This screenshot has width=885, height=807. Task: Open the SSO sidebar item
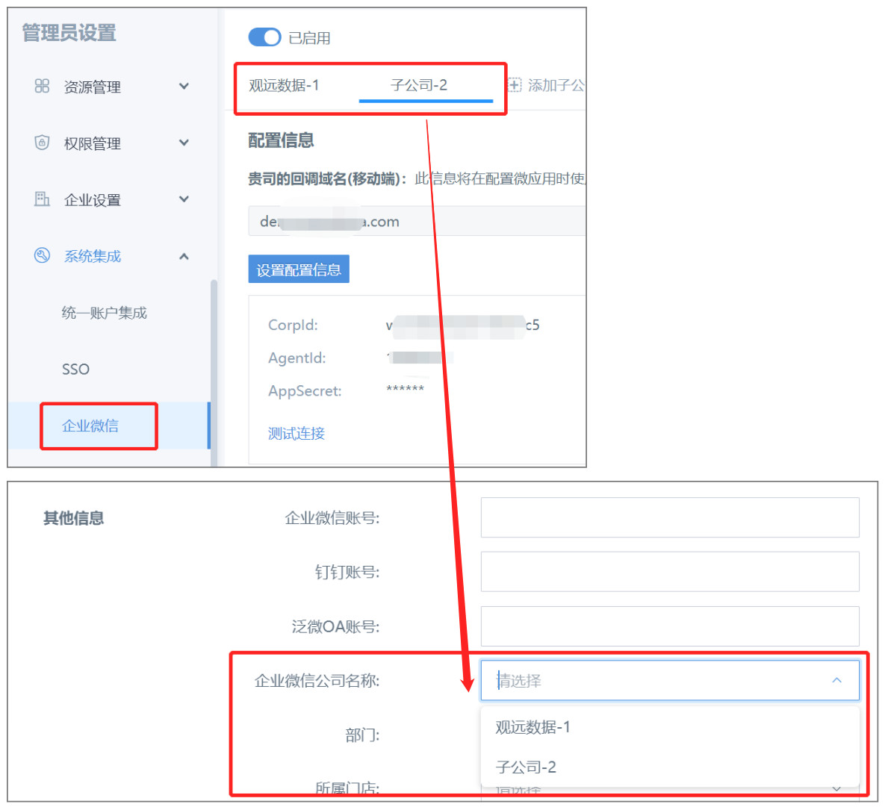click(75, 370)
